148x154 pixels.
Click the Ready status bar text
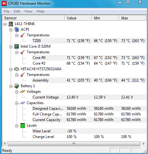click(7, 151)
